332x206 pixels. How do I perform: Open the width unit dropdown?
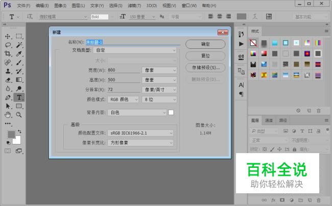159,70
